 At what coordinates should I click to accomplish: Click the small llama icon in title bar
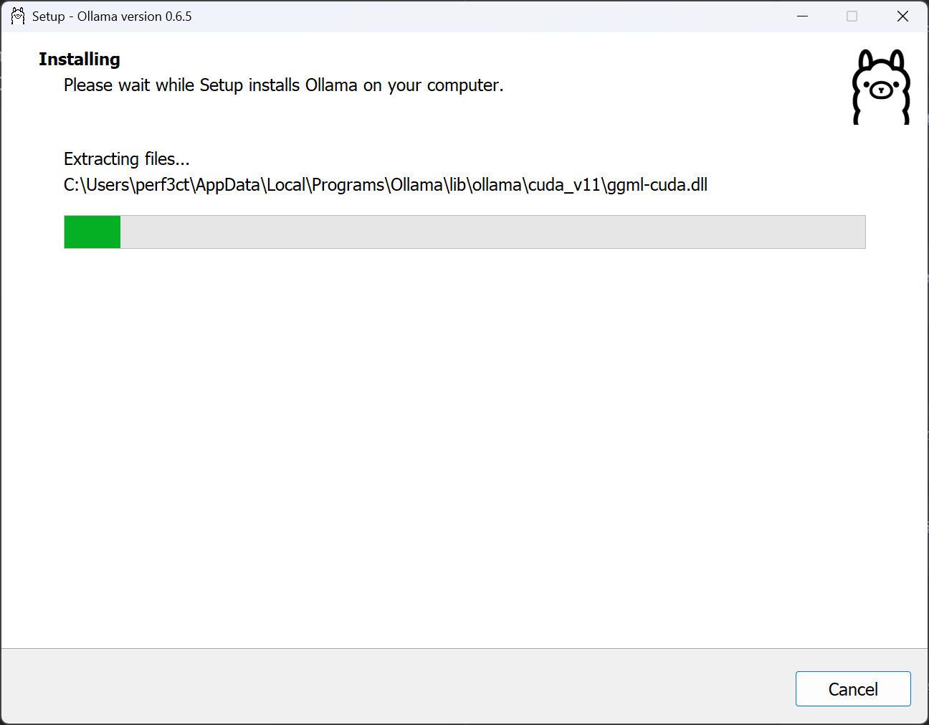(x=18, y=16)
